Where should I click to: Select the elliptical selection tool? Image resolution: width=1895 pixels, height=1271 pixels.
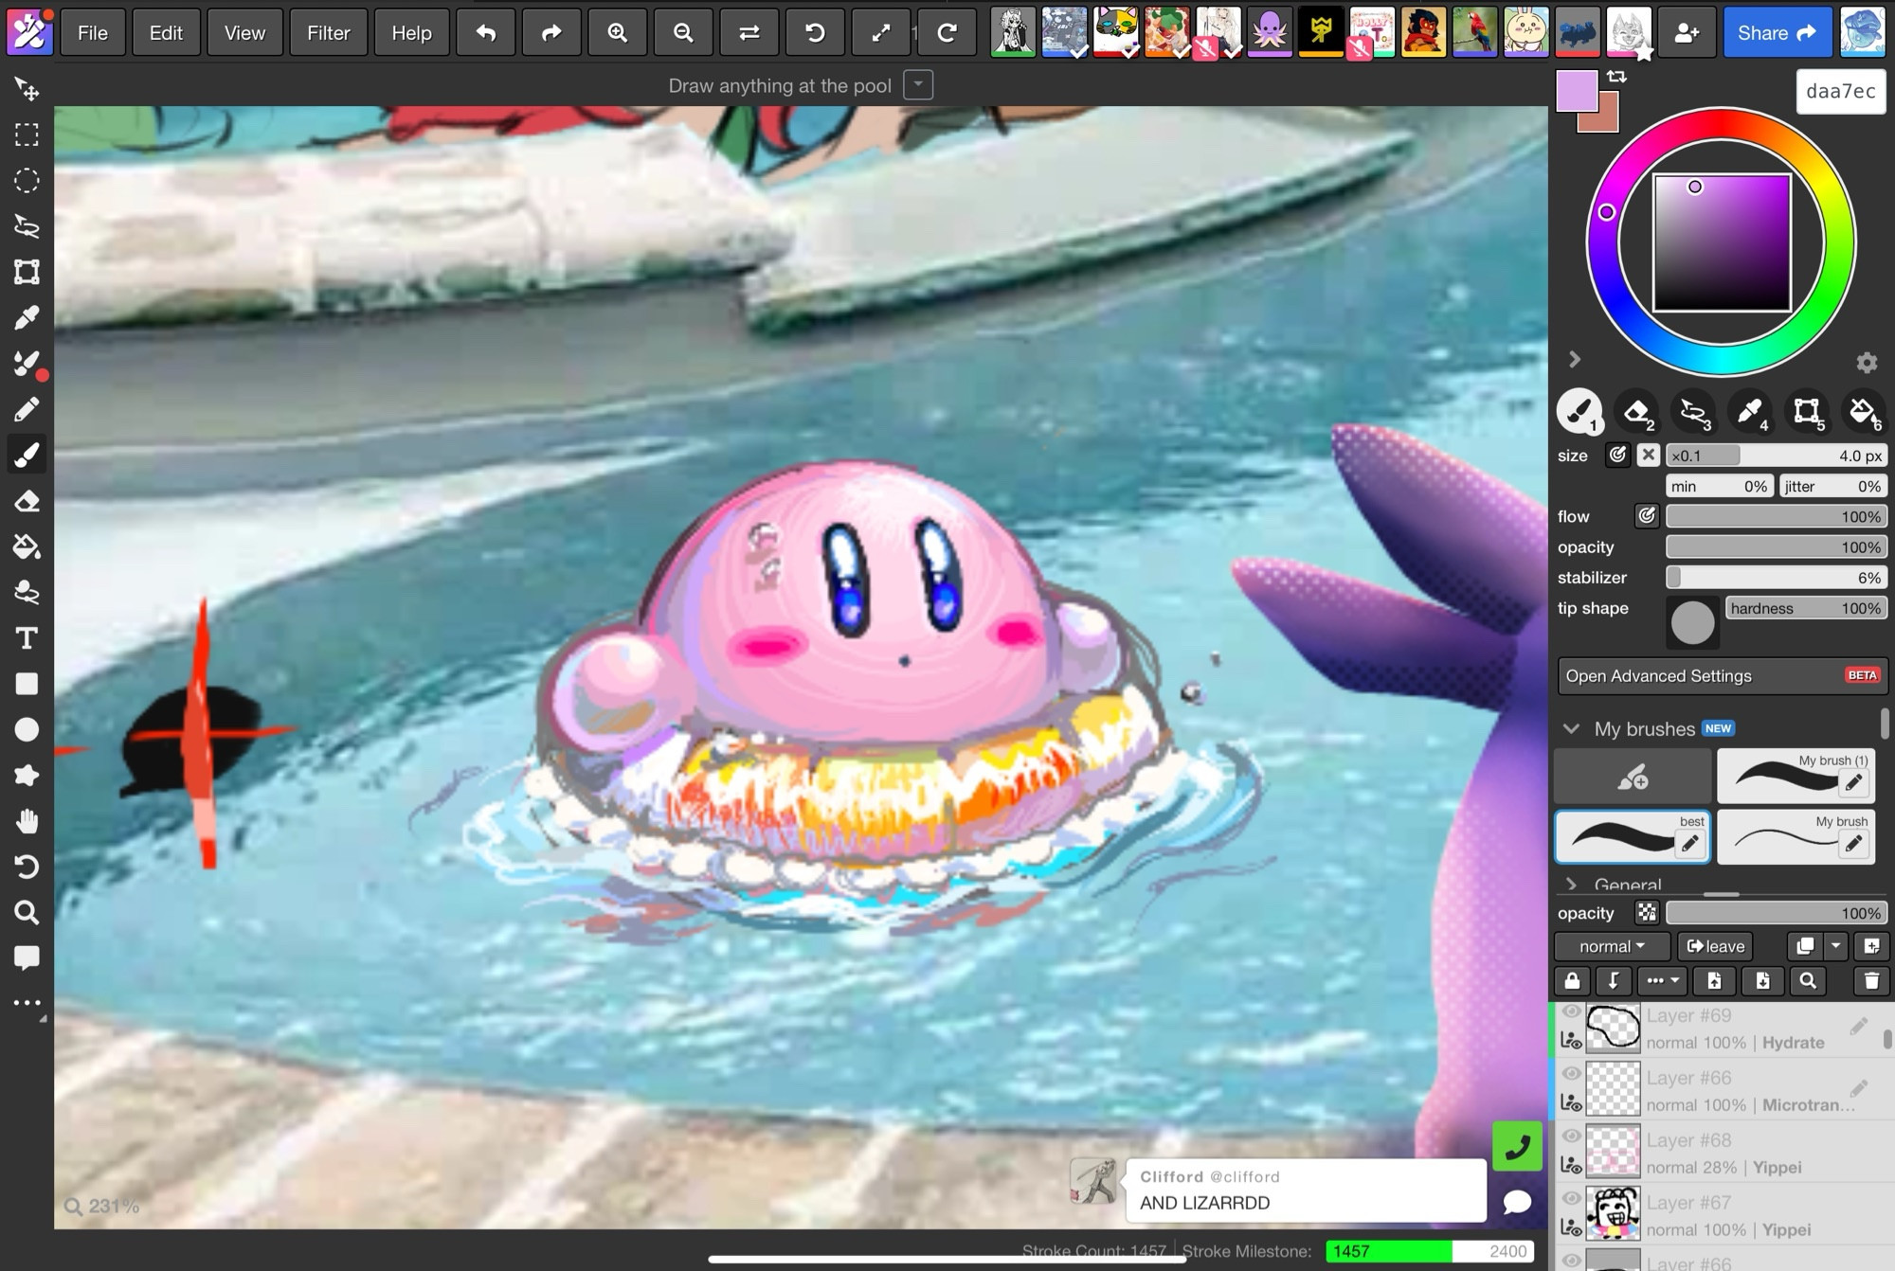27,180
